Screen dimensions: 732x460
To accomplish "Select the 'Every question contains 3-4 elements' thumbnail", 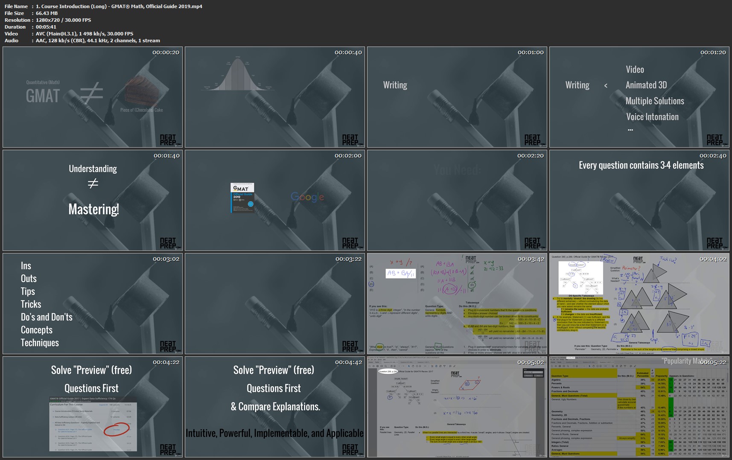I will 639,201.
